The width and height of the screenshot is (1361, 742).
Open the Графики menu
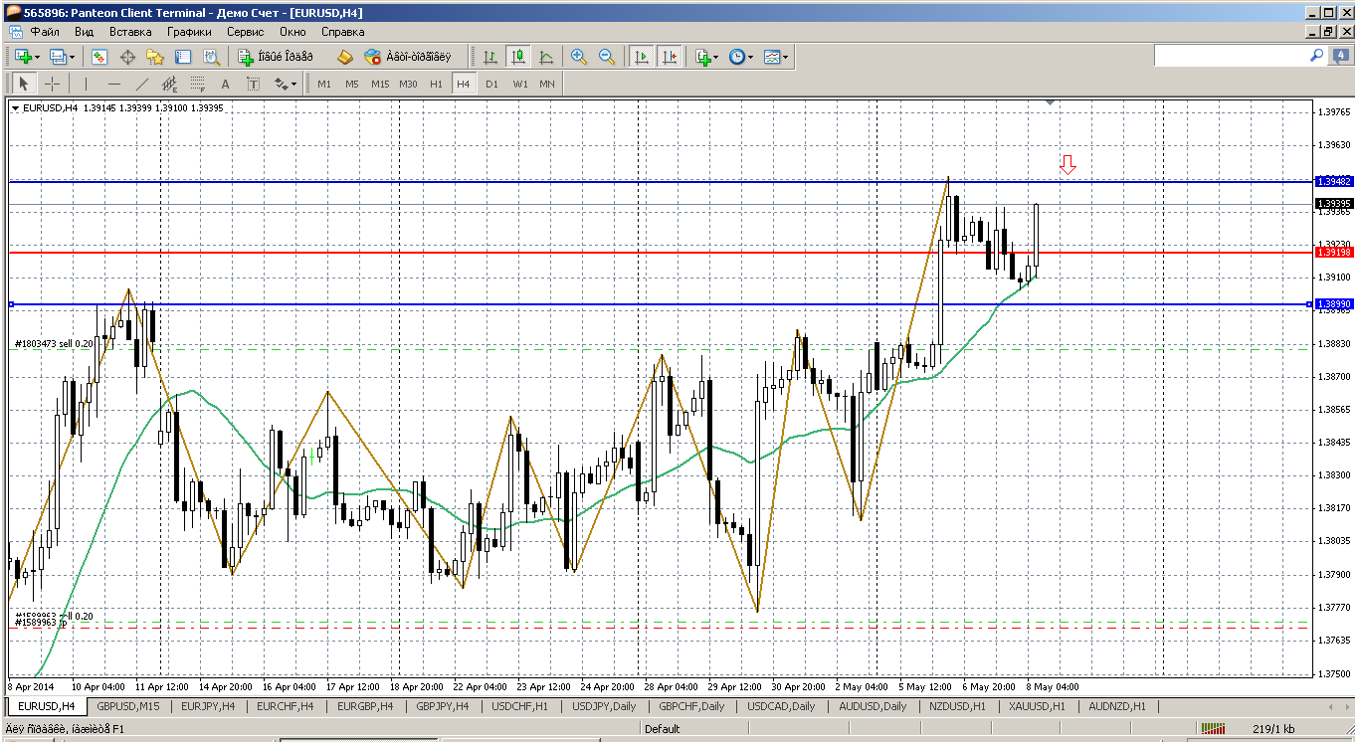[189, 32]
